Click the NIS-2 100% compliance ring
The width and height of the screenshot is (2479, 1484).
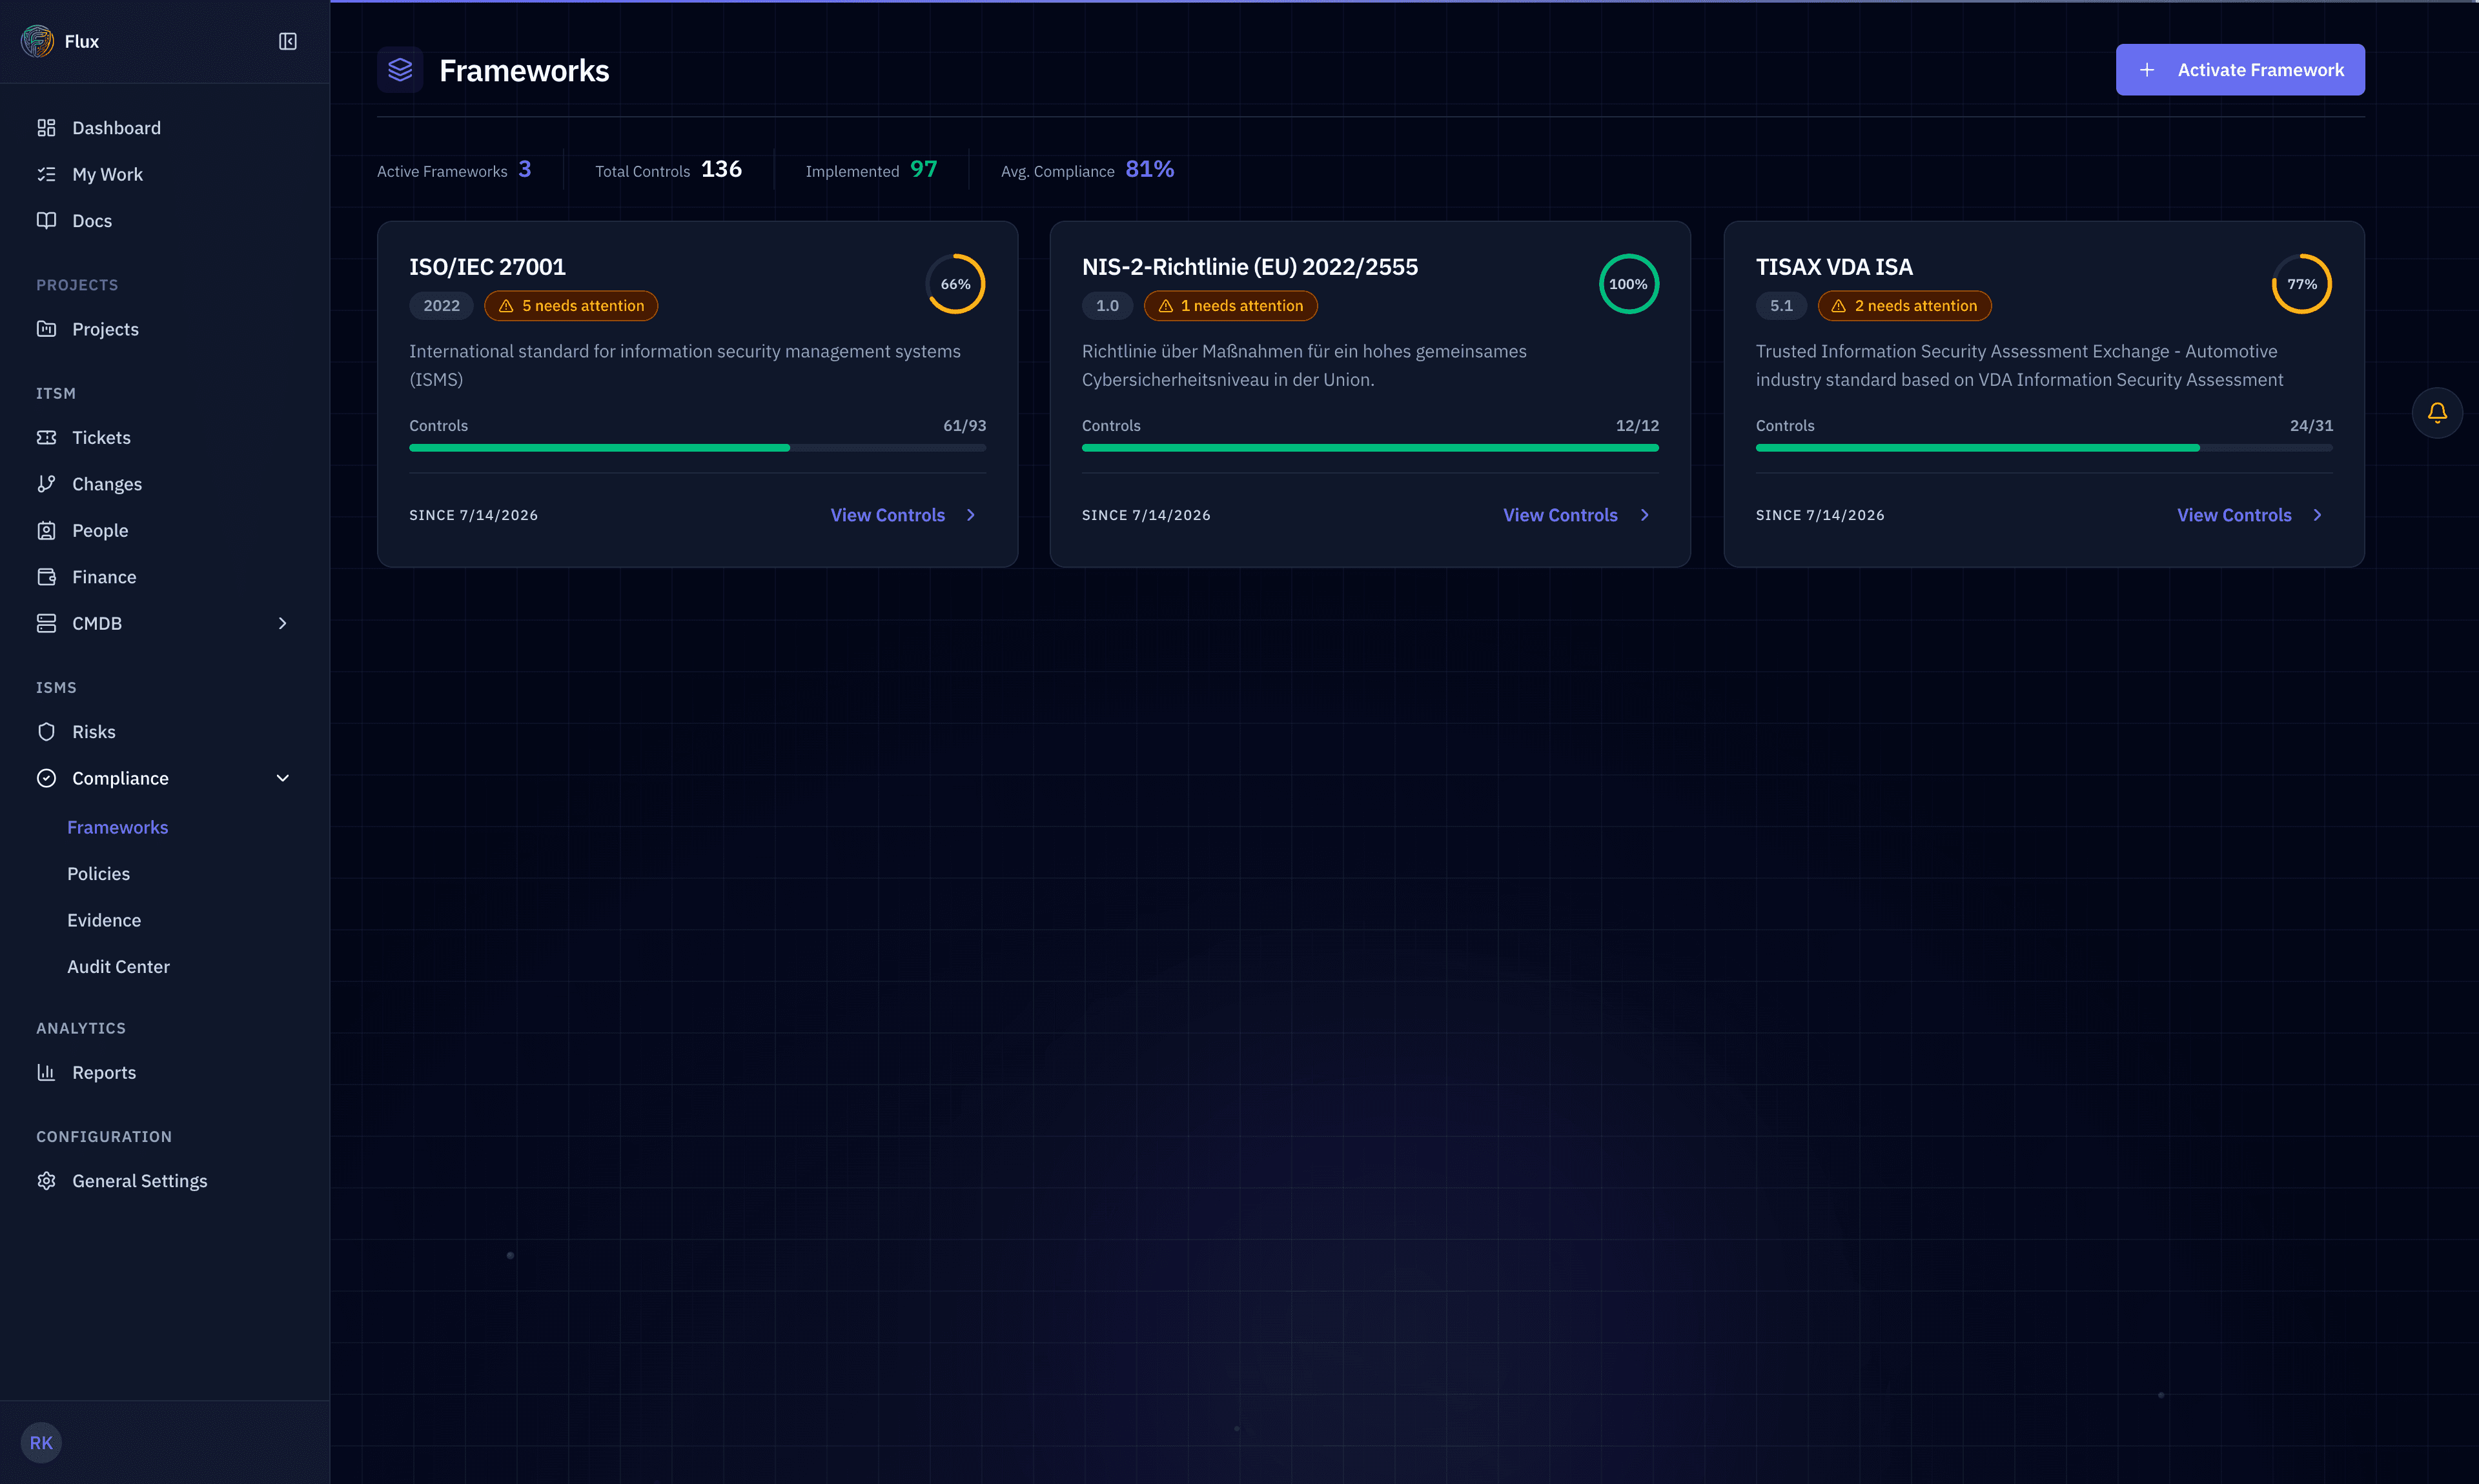pyautogui.click(x=1629, y=284)
